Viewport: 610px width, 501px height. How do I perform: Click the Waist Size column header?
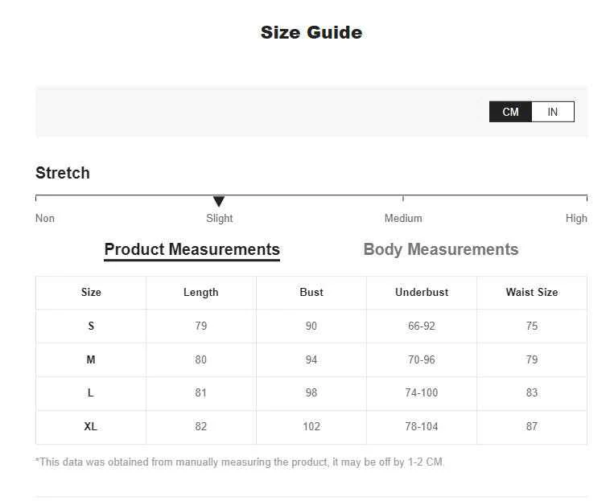point(532,292)
